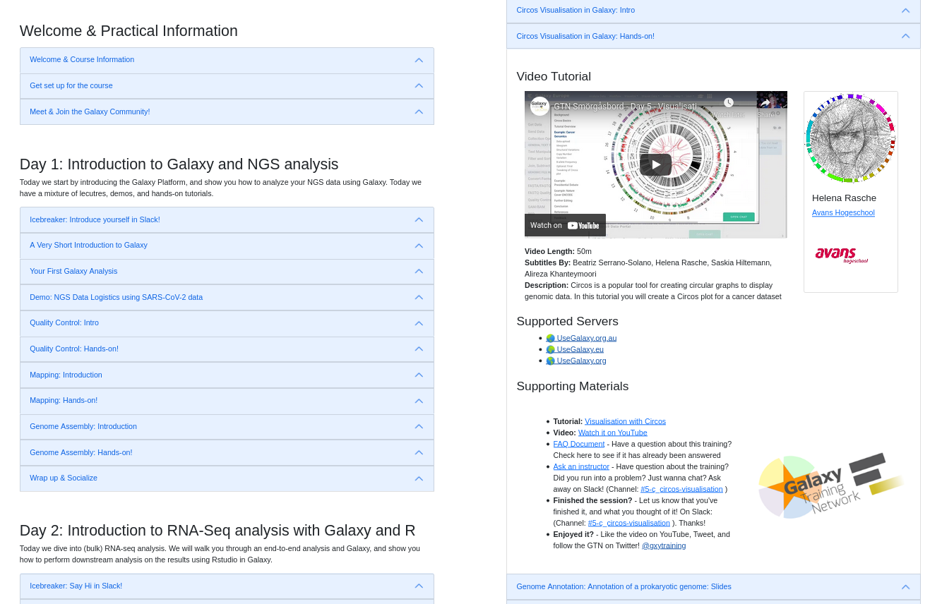The image size is (930, 604).
Task: Toggle chevron for Genome Assembly: Introduction
Action: tap(419, 427)
